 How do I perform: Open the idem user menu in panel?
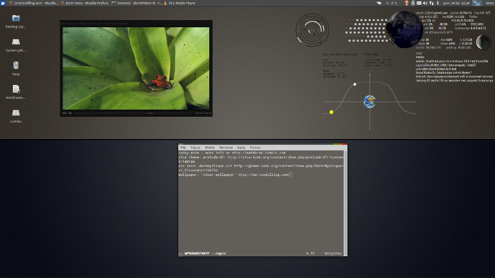click(489, 3)
